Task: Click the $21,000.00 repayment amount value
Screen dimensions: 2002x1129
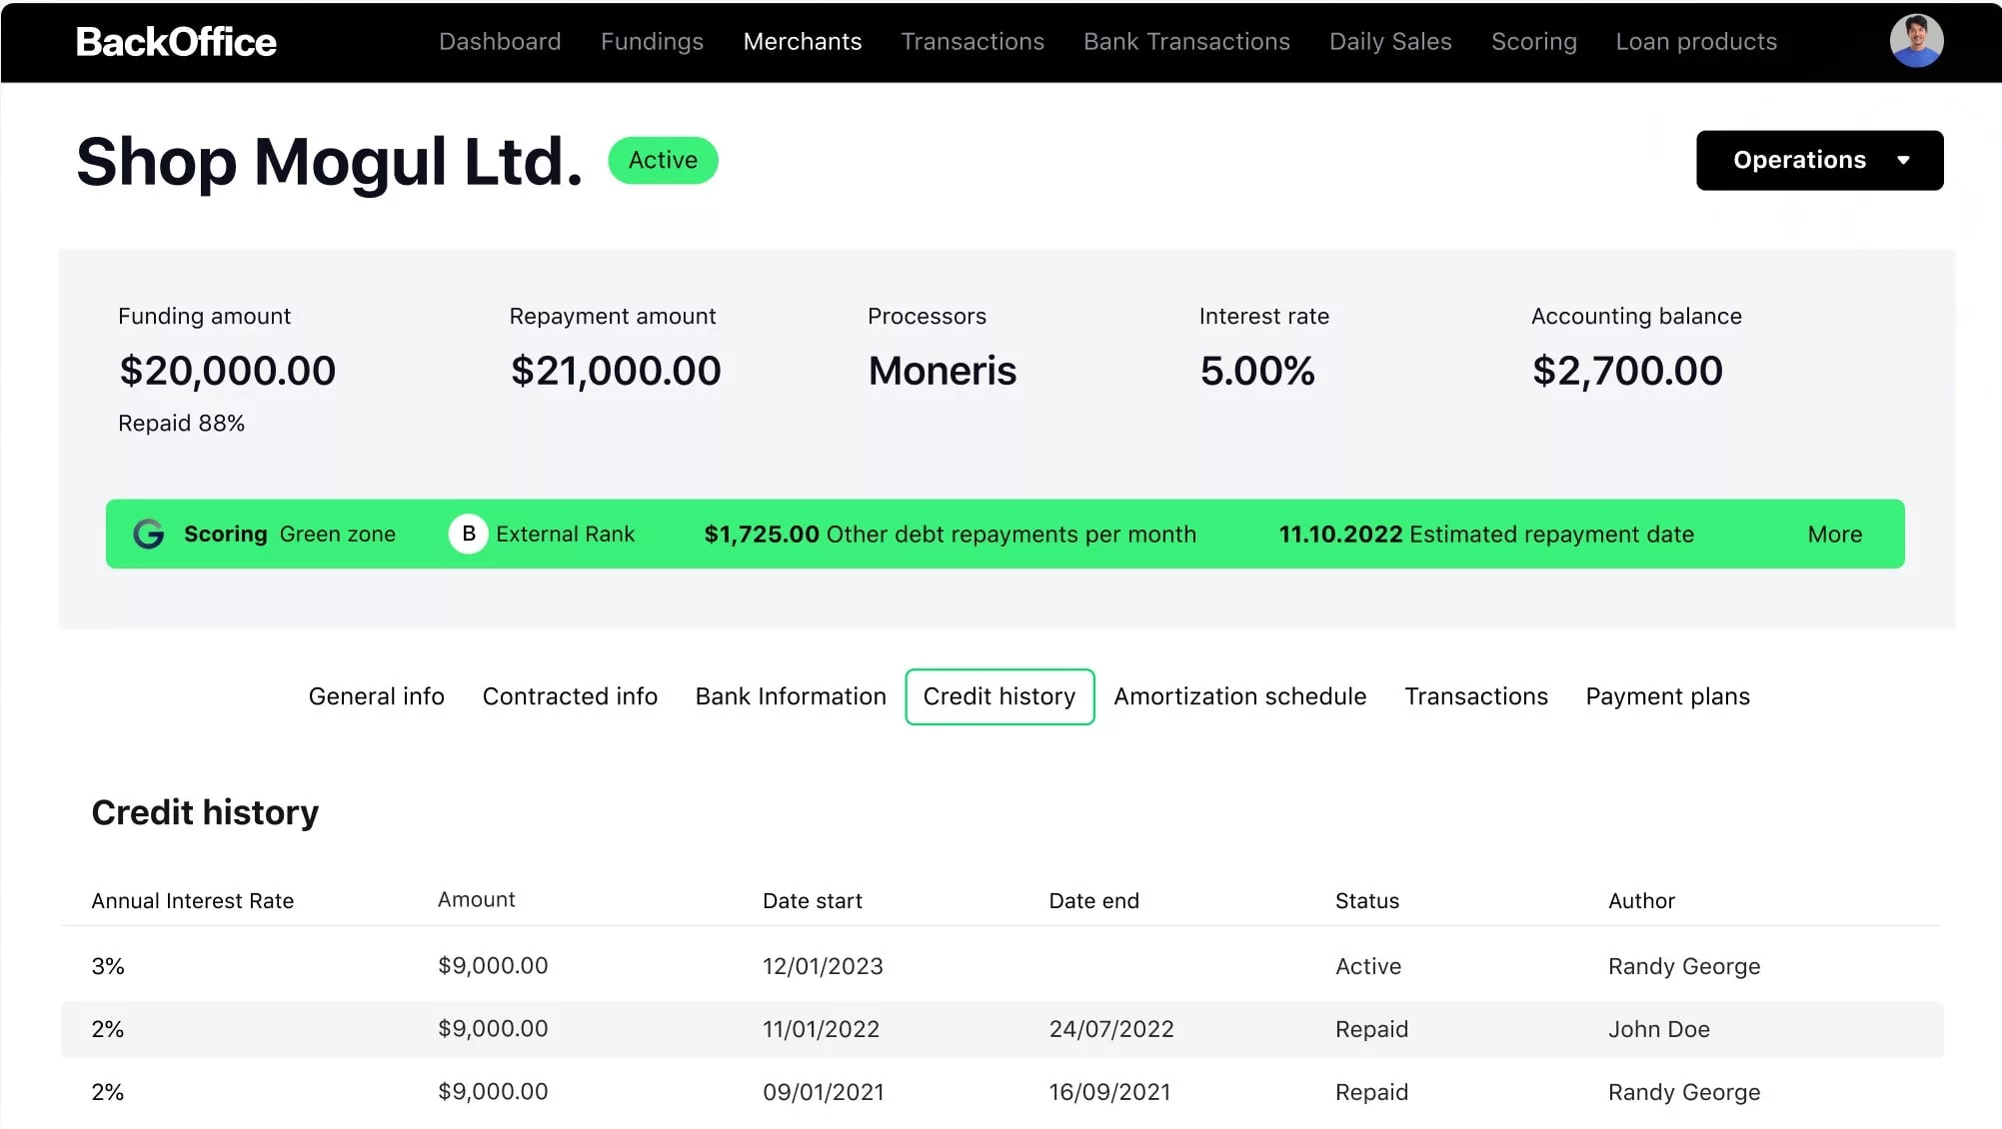Action: point(615,371)
